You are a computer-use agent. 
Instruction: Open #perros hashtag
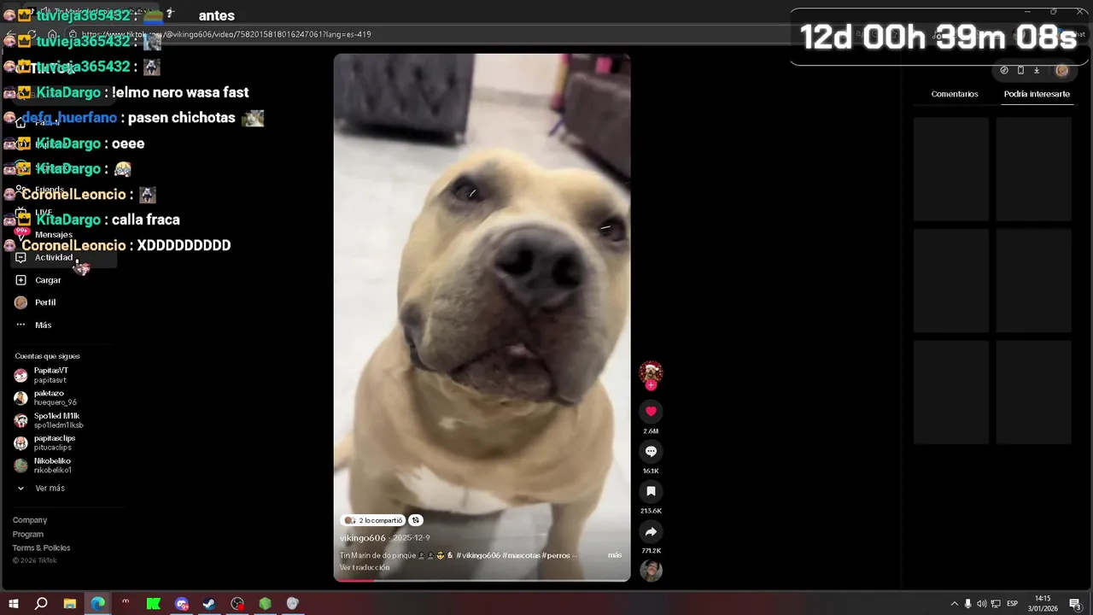pyautogui.click(x=556, y=555)
